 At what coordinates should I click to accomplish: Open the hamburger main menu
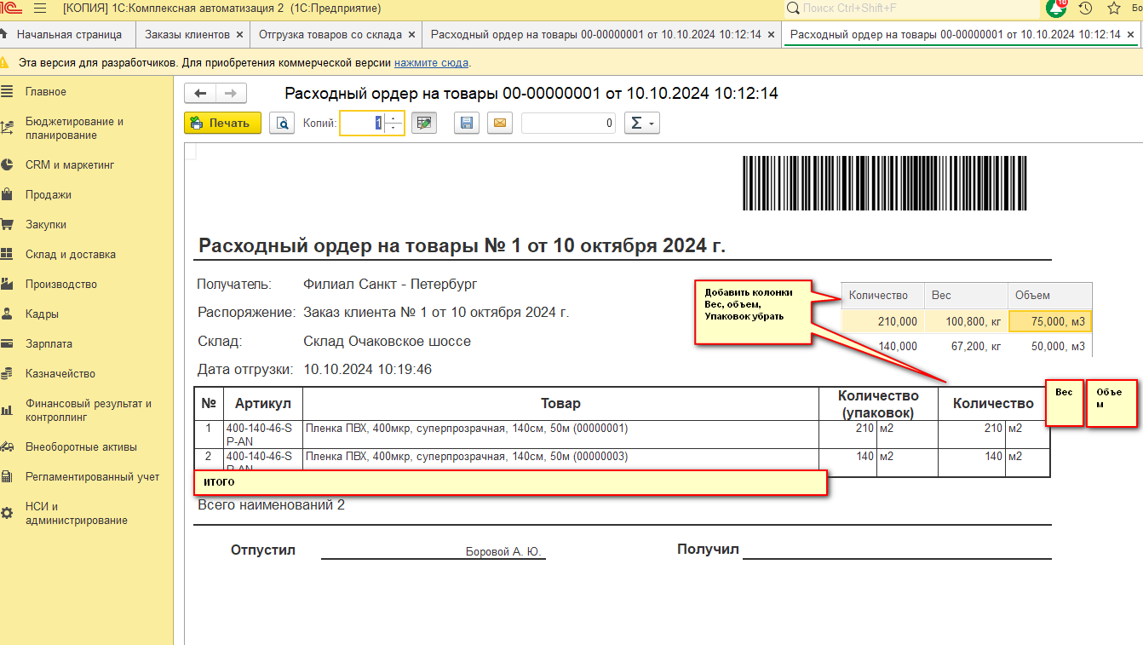coord(40,9)
